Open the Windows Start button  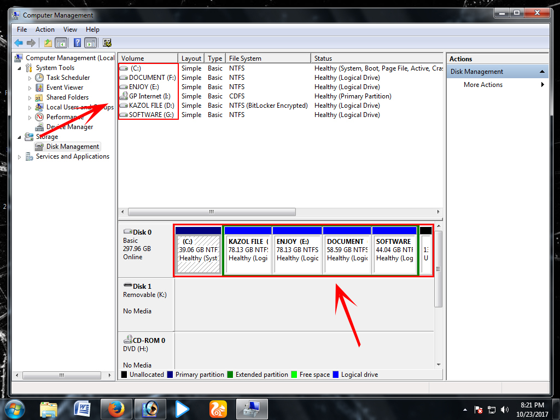(x=15, y=409)
